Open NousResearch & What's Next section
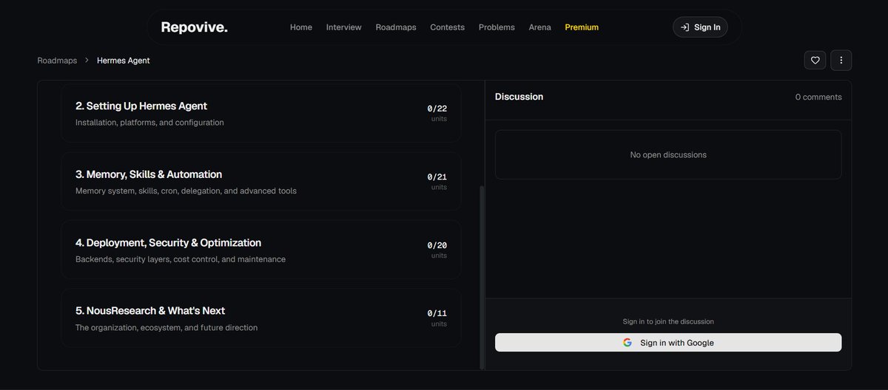This screenshot has width=888, height=390. pos(261,318)
